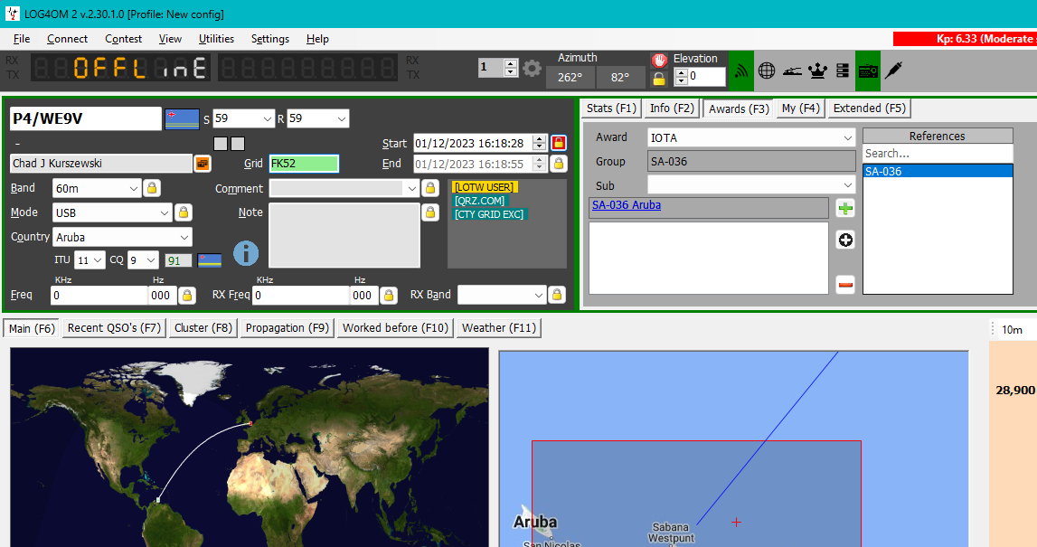Toggle the green radio CAT icon
Image resolution: width=1037 pixels, height=547 pixels.
[x=868, y=71]
